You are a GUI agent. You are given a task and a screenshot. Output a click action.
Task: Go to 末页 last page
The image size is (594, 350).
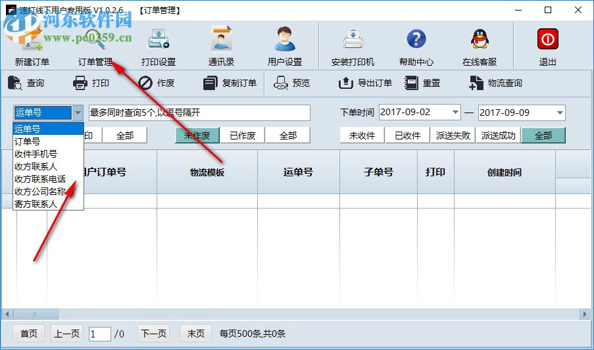pyautogui.click(x=195, y=334)
